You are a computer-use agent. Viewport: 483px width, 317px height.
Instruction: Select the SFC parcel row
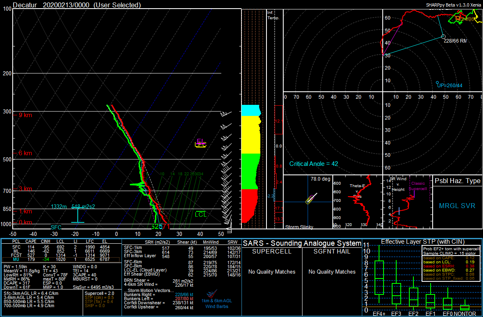[61, 247]
